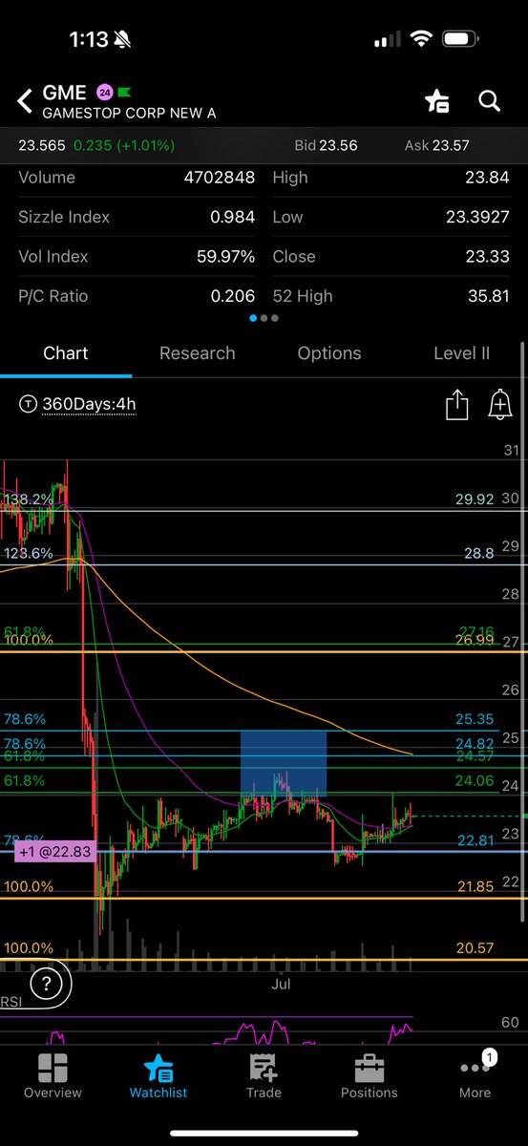
Task: Tap the P/C Ratio 0.206 row
Action: [x=137, y=296]
